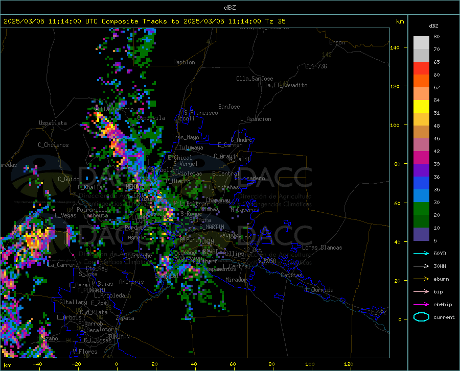This screenshot has height=371, width=460.
Task: Click the SanJose map label
Action: pos(229,107)
